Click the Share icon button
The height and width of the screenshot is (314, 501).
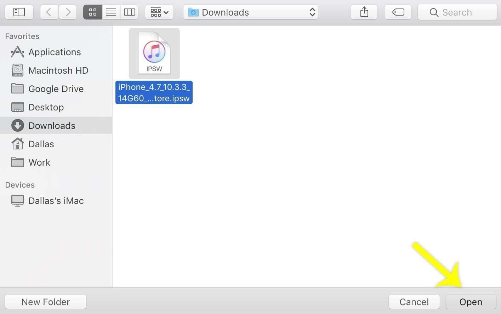click(x=364, y=12)
